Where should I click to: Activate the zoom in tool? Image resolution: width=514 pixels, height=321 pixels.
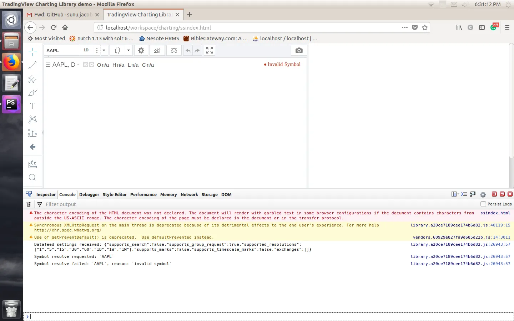point(32,177)
